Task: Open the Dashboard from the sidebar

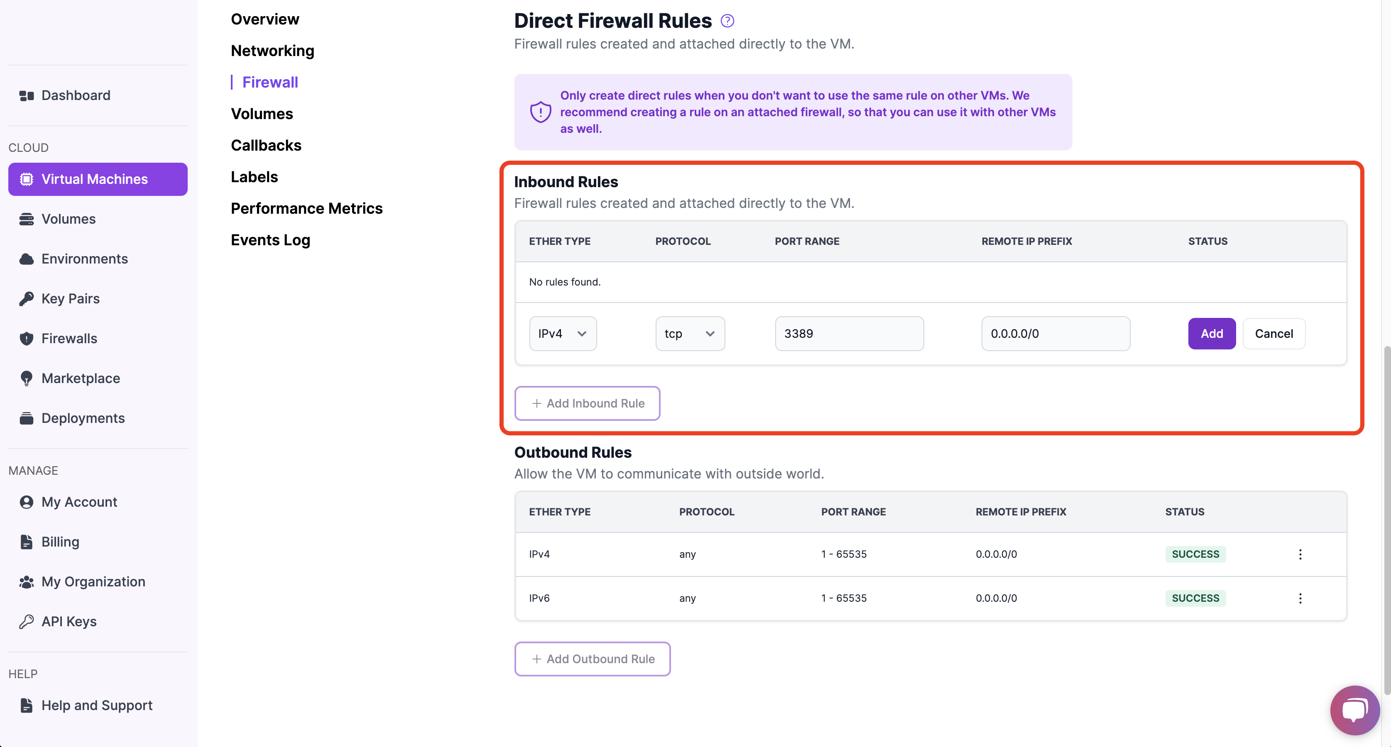Action: pyautogui.click(x=76, y=95)
